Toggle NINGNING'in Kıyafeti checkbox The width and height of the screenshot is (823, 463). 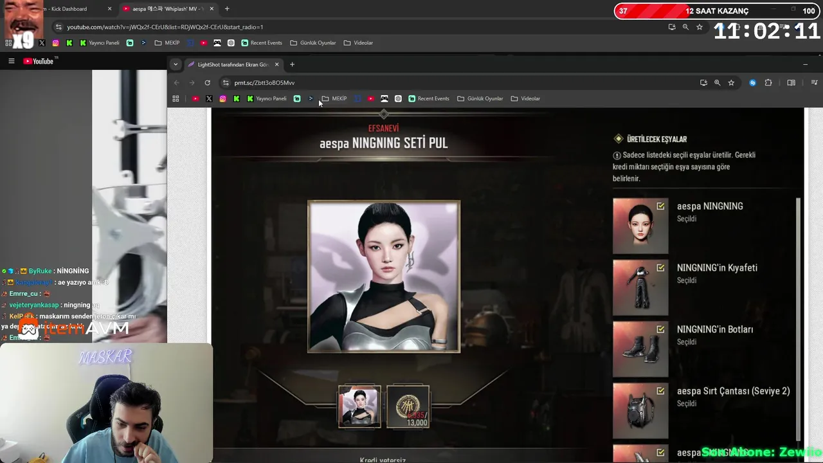660,268
